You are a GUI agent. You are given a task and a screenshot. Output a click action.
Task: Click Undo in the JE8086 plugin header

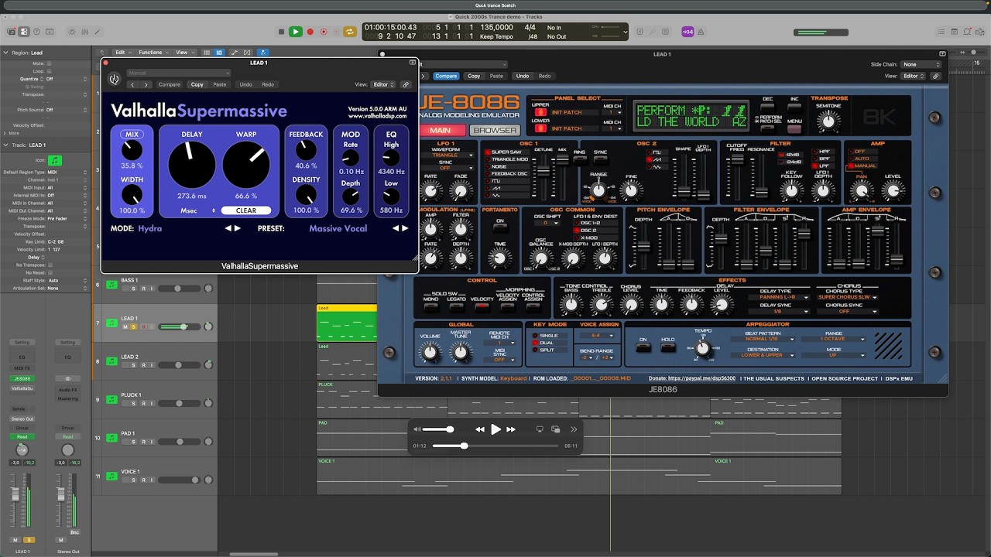pos(523,76)
